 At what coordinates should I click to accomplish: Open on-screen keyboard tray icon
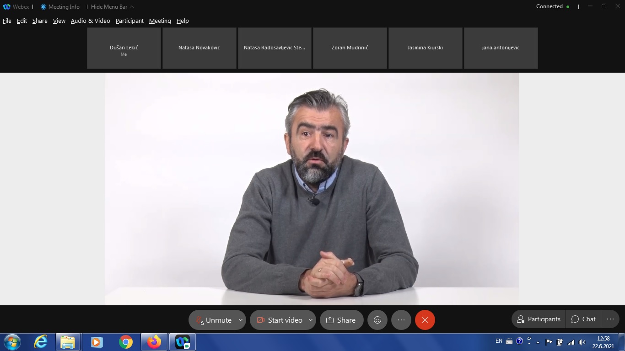[509, 341]
